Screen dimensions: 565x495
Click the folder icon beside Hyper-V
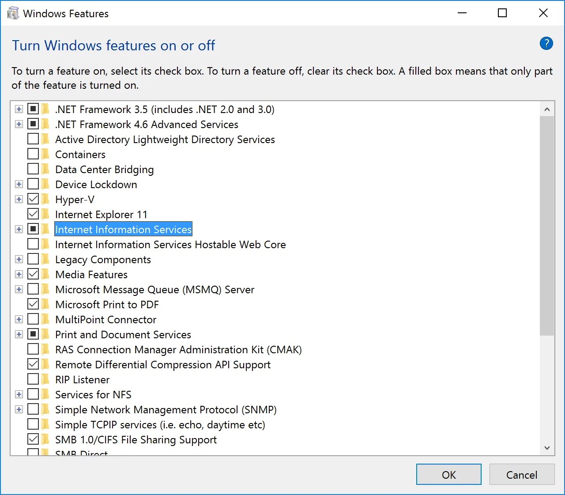[45, 199]
